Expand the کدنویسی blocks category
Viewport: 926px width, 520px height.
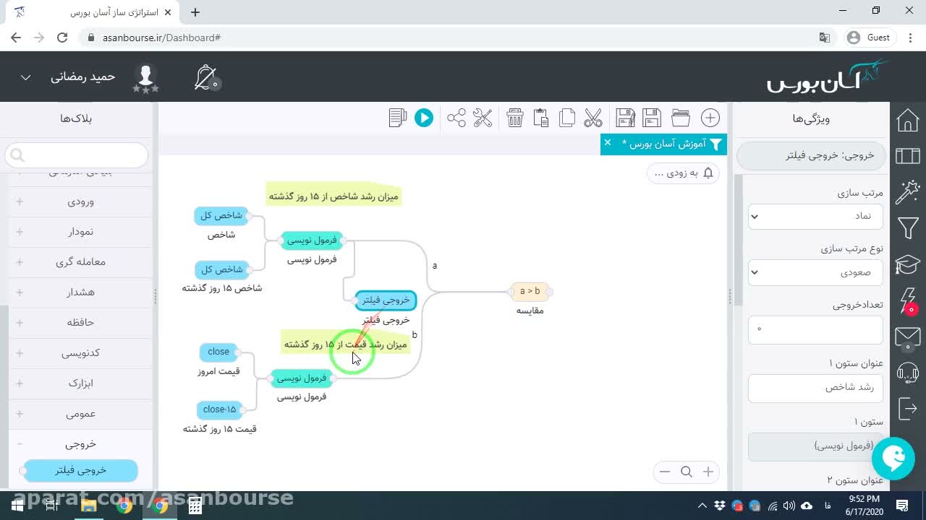coord(80,353)
